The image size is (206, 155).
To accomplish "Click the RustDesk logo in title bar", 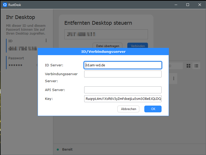I will click(5, 5).
